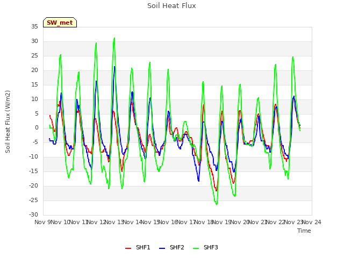This screenshot has width=344, height=258.
Task: Click the y-axis tick label -30
Action: point(33,214)
